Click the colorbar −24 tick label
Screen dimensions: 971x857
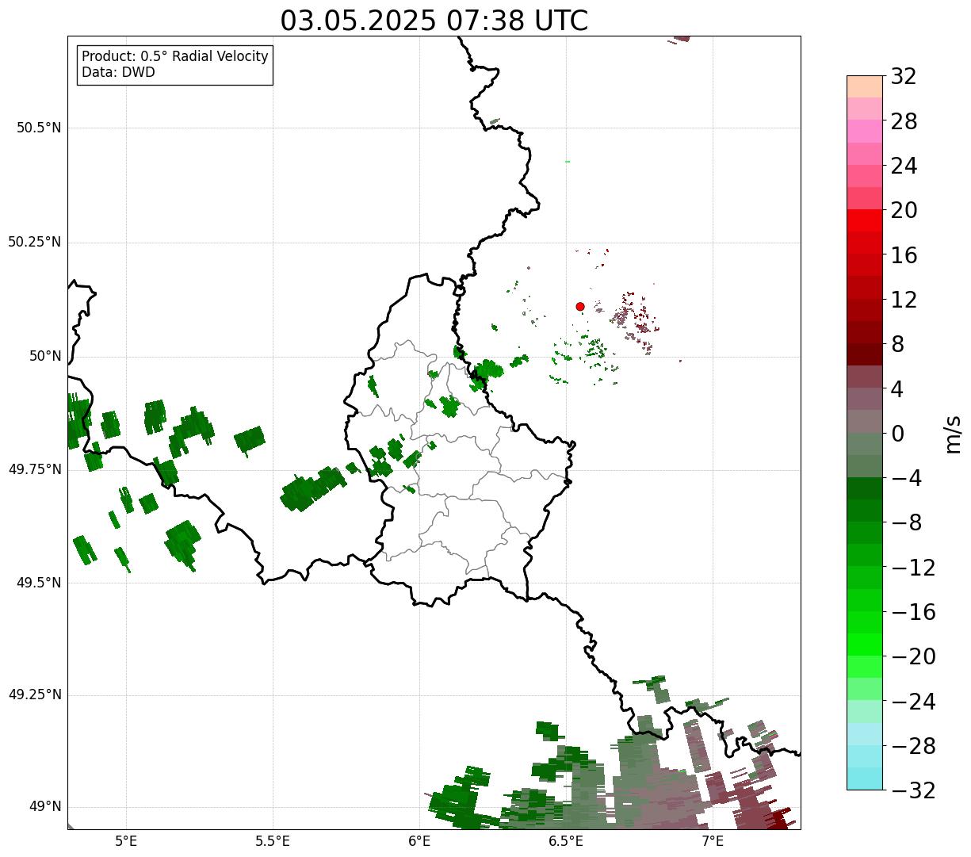(913, 702)
